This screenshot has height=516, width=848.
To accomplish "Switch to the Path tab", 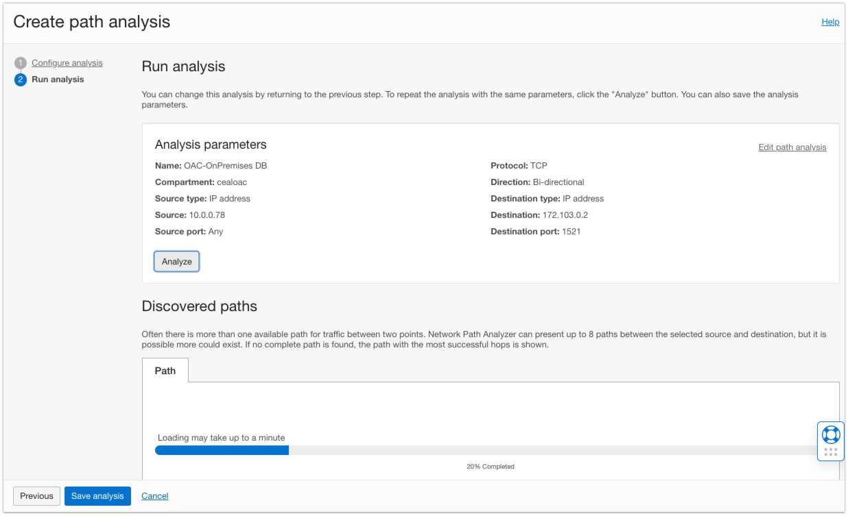I will 165,371.
